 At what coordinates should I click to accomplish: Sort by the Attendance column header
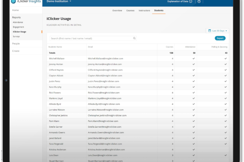pyautogui.click(x=190, y=47)
